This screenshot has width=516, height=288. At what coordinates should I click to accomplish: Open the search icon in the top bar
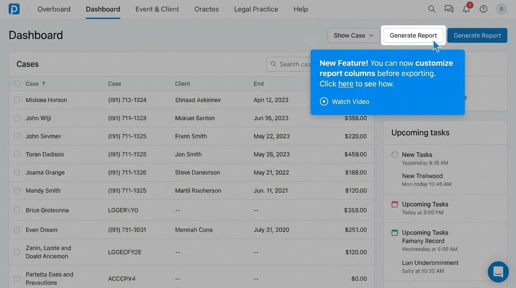431,9
